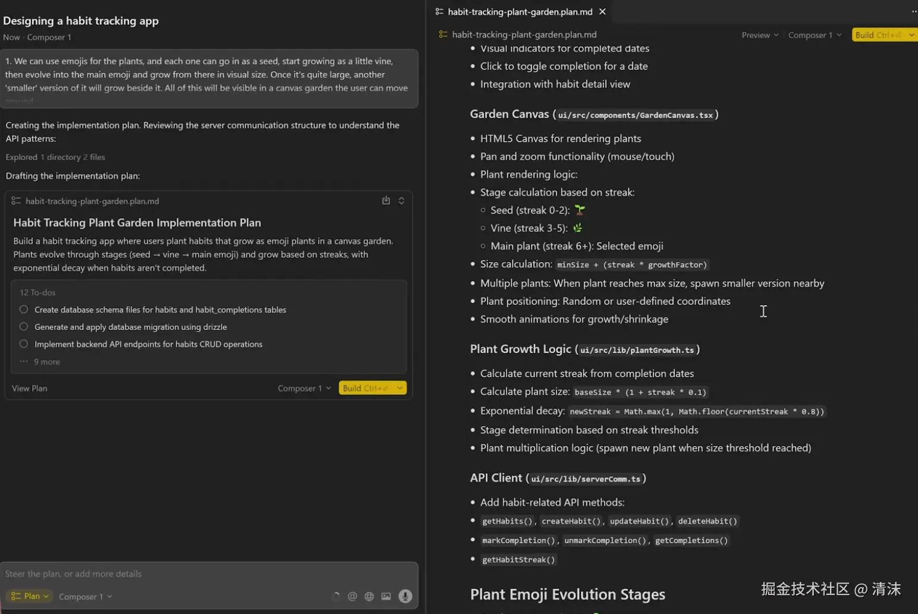The width and height of the screenshot is (918, 614).
Task: Check the 'Create database schema files' to-do
Action: click(24, 310)
